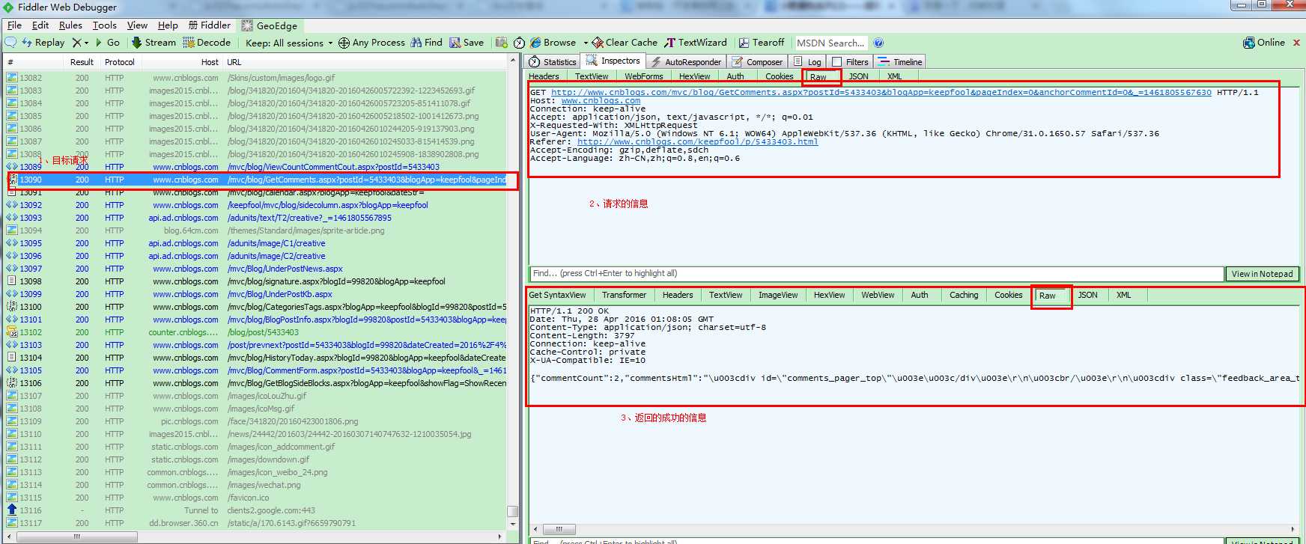Open the Help menu

(168, 25)
